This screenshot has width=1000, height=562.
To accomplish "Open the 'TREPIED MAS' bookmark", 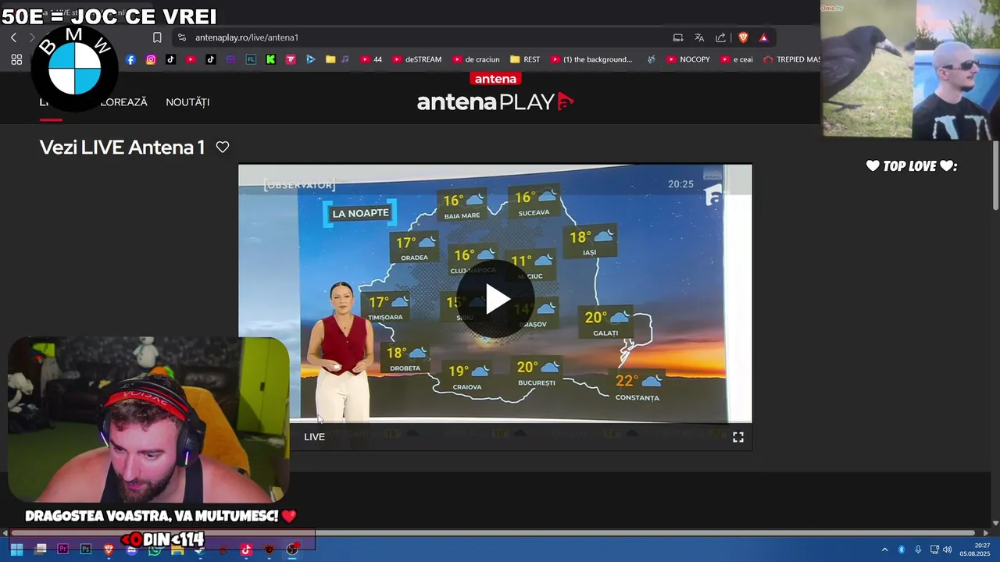I will click(791, 59).
